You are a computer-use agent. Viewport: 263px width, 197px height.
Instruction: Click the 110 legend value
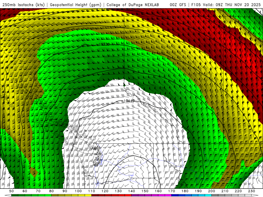[91, 191]
